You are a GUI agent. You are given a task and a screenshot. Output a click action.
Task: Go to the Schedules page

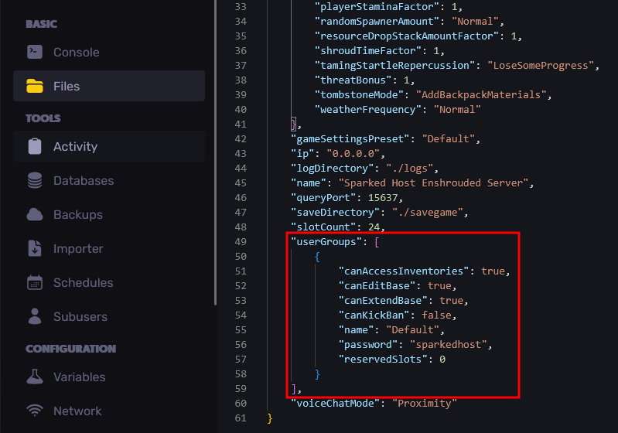(x=109, y=282)
